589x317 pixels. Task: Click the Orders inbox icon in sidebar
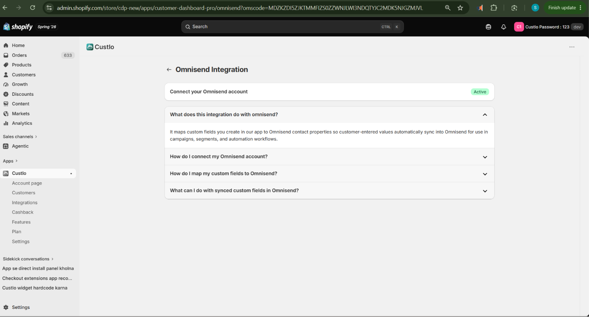click(6, 55)
